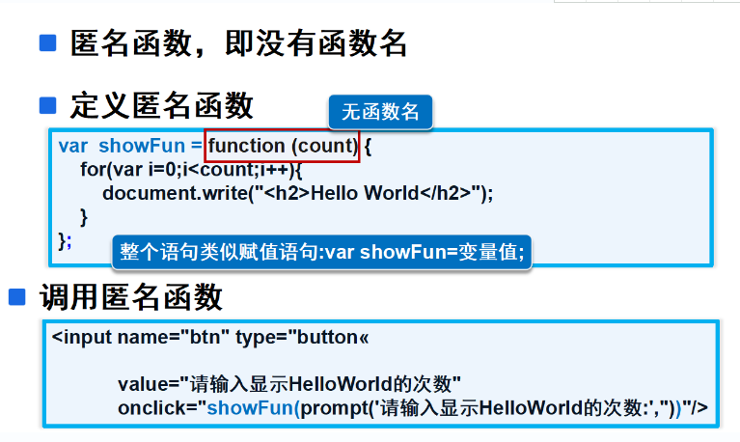Click the "整个语句类似赋值语句" callout

322,252
